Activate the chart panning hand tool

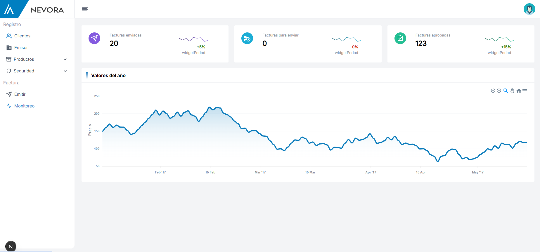click(x=512, y=91)
